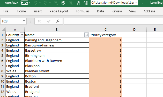
Task: Open the Redo history dropdown arrow
Action: (50, 3)
